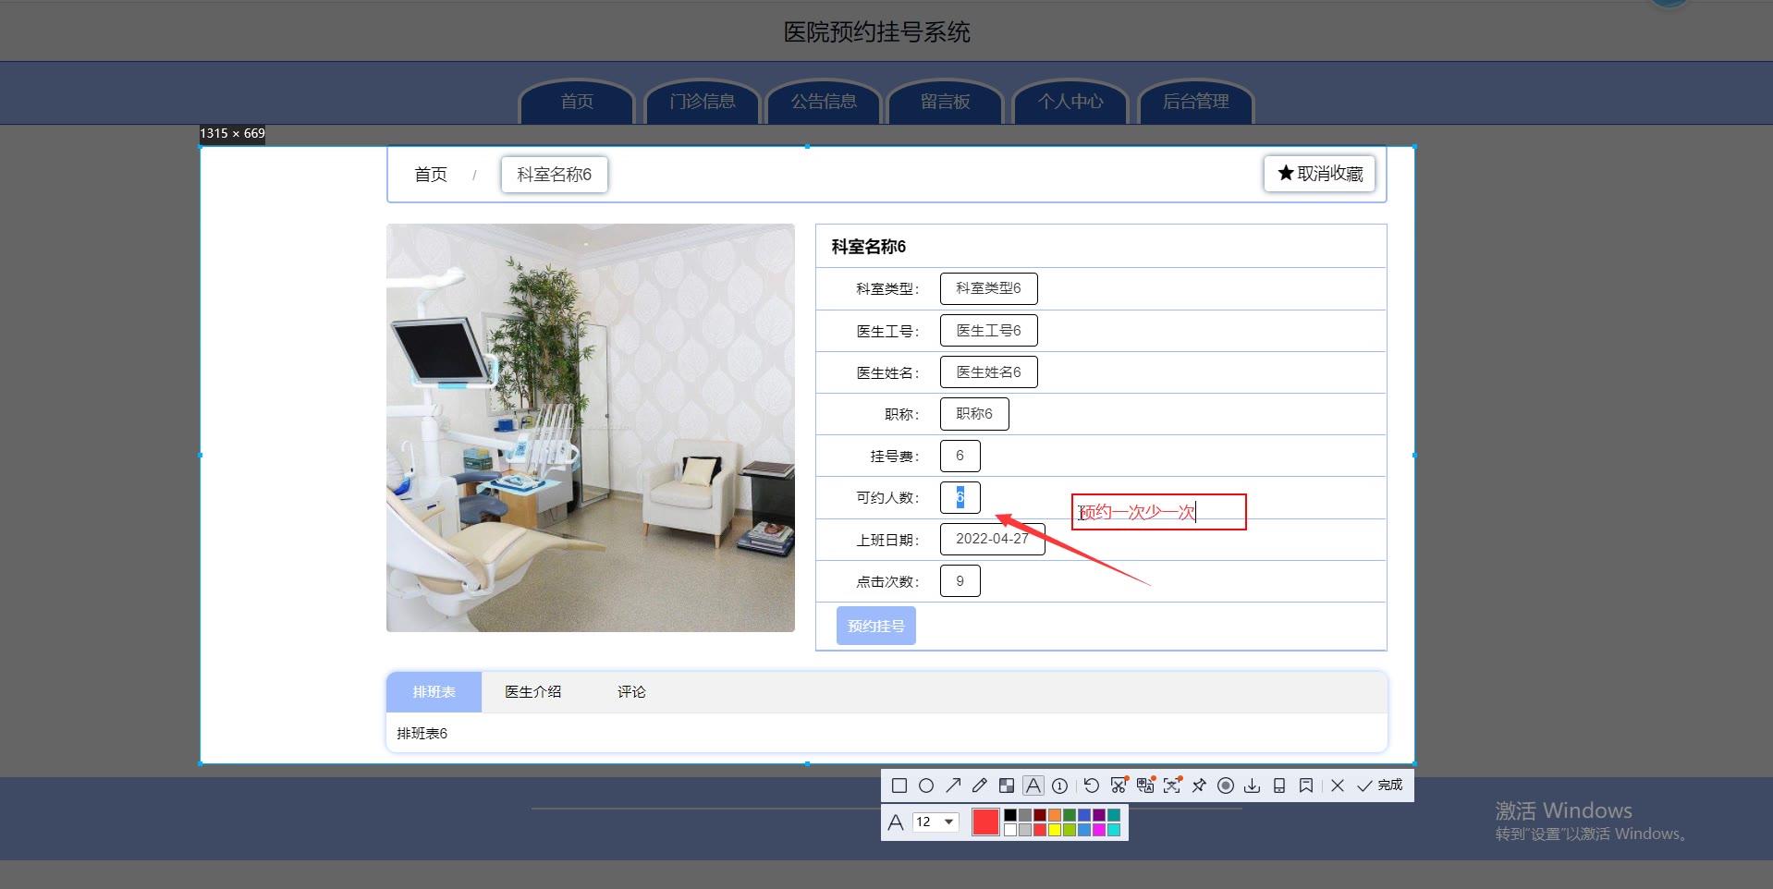1773x889 pixels.
Task: Pick the lime green color swatch
Action: pos(1070,830)
